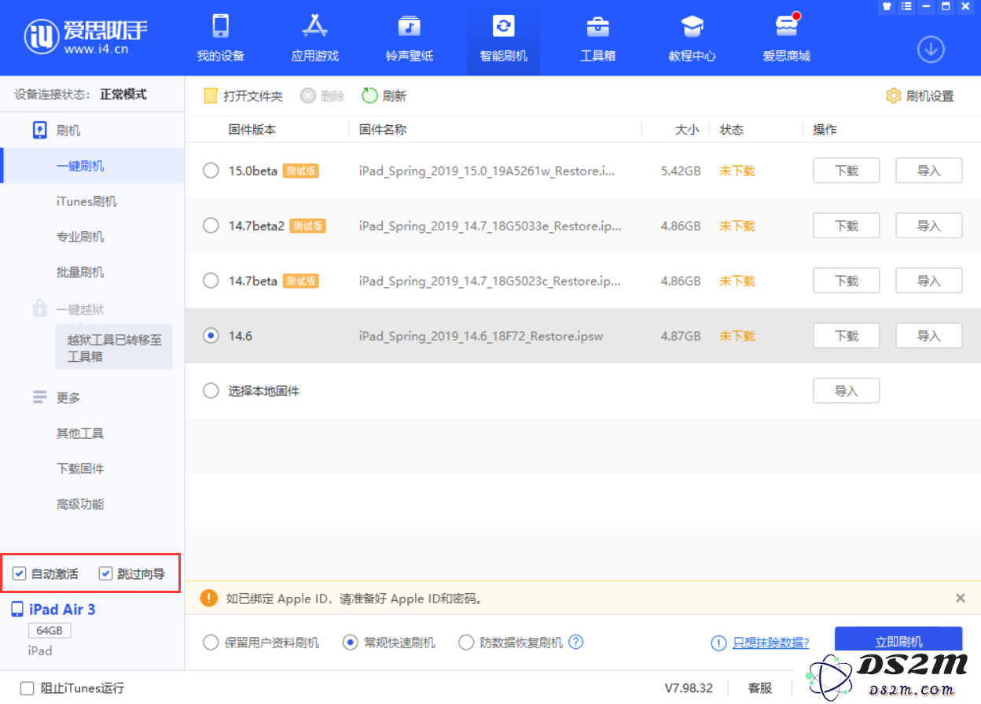
Task: Click the 更多 list icon
Action: click(40, 397)
